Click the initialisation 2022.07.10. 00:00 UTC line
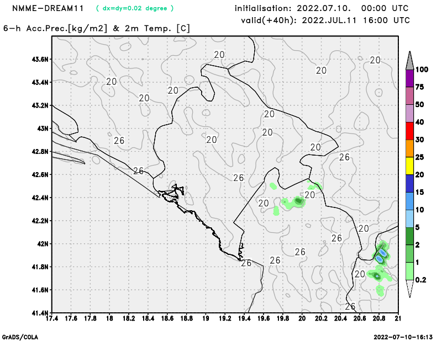This screenshot has height=341, width=442. [x=322, y=8]
